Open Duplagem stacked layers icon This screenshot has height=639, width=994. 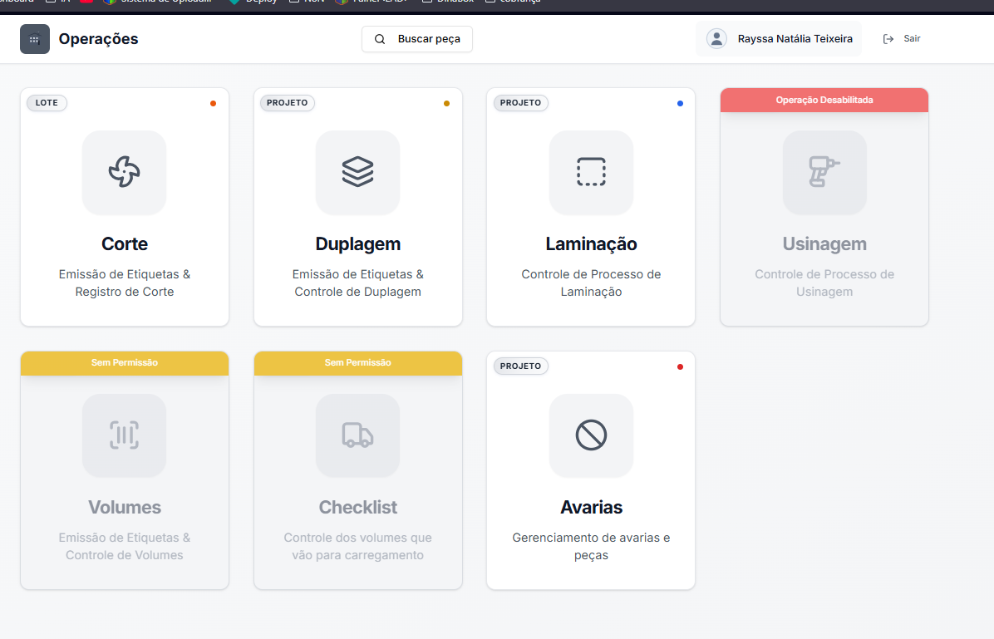click(357, 172)
